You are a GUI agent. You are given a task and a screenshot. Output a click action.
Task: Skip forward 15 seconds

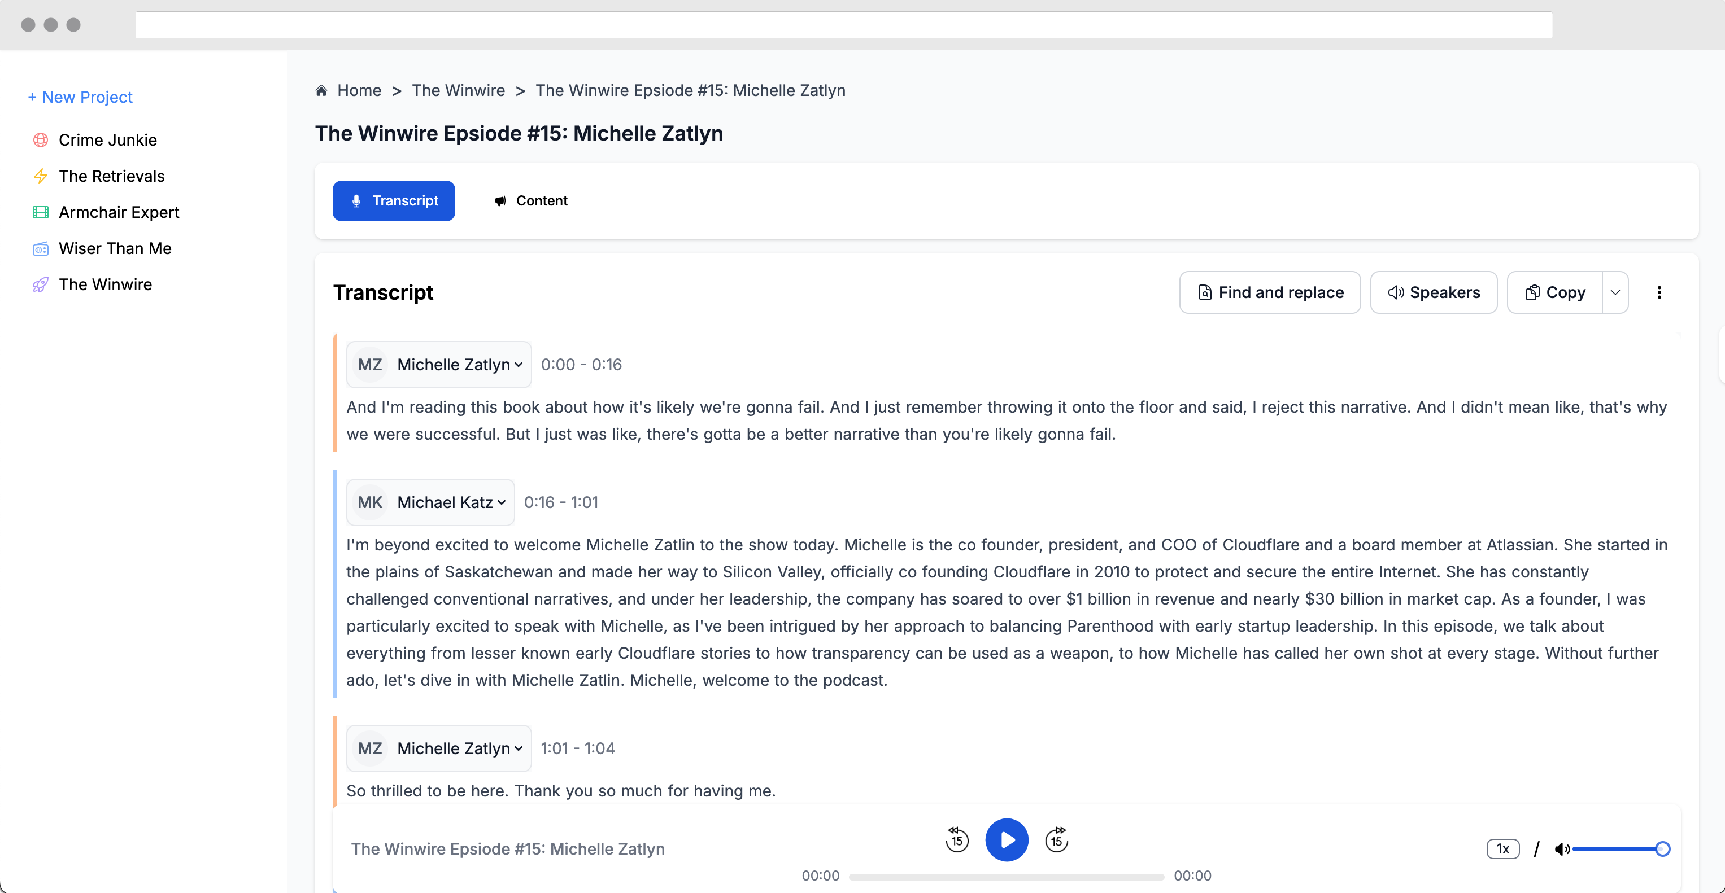tap(1056, 839)
